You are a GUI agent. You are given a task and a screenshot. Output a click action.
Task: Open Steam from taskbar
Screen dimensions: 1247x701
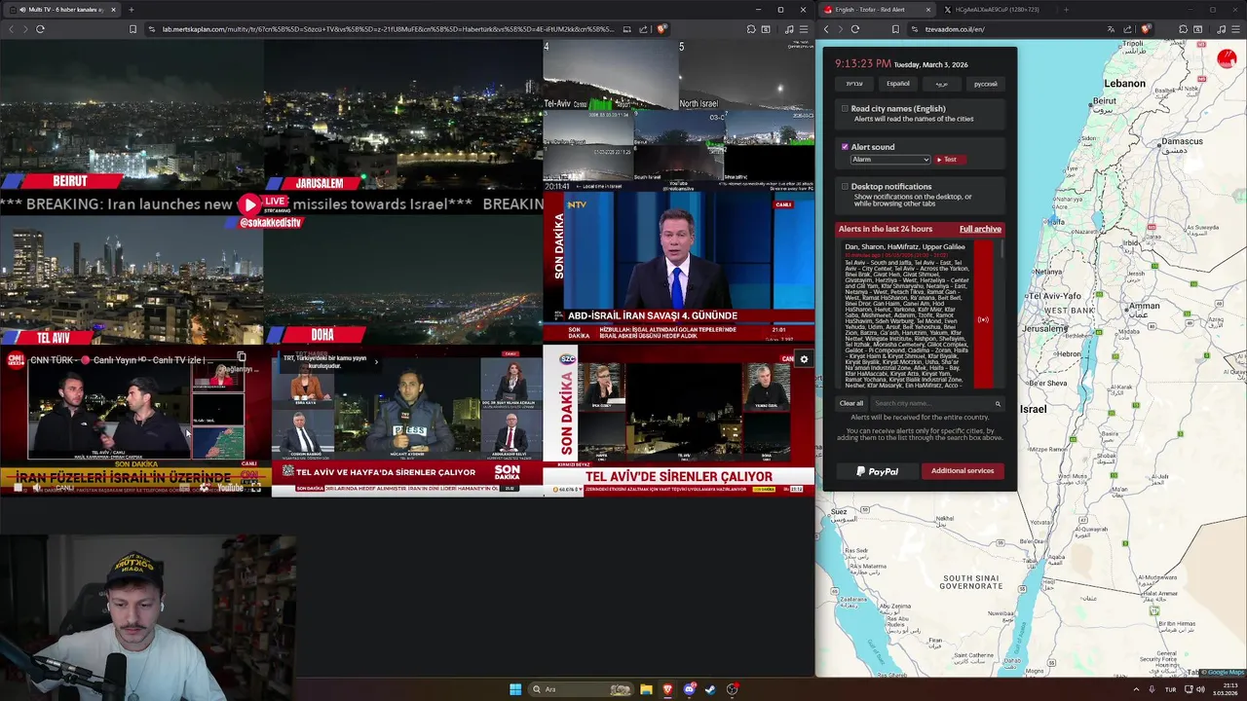710,689
